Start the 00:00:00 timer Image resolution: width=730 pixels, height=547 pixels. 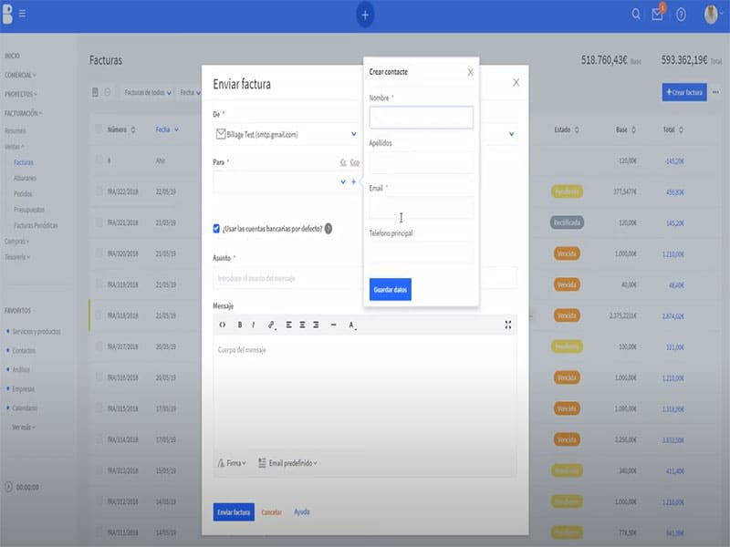(x=8, y=487)
